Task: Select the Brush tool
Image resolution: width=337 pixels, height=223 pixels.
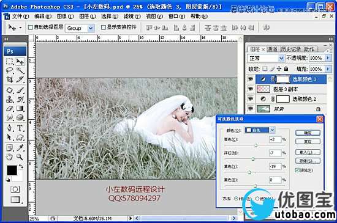Action: (x=20, y=90)
